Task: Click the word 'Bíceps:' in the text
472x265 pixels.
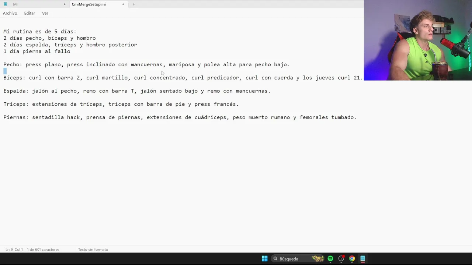Action: coord(14,78)
